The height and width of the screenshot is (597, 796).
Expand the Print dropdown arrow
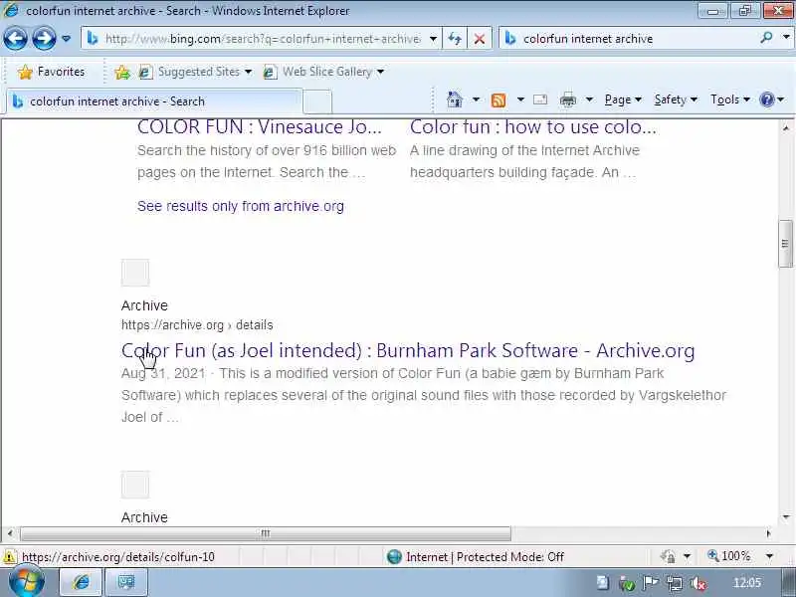589,99
